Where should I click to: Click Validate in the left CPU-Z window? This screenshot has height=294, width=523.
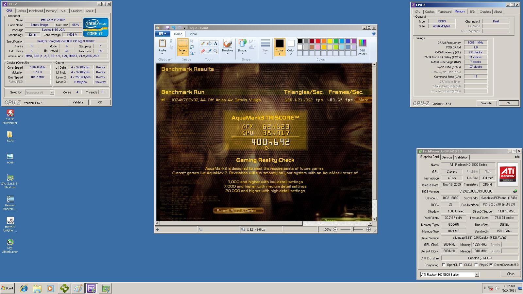click(x=78, y=102)
